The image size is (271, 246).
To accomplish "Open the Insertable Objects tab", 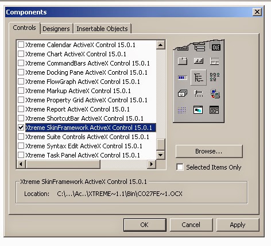I will 102,29.
